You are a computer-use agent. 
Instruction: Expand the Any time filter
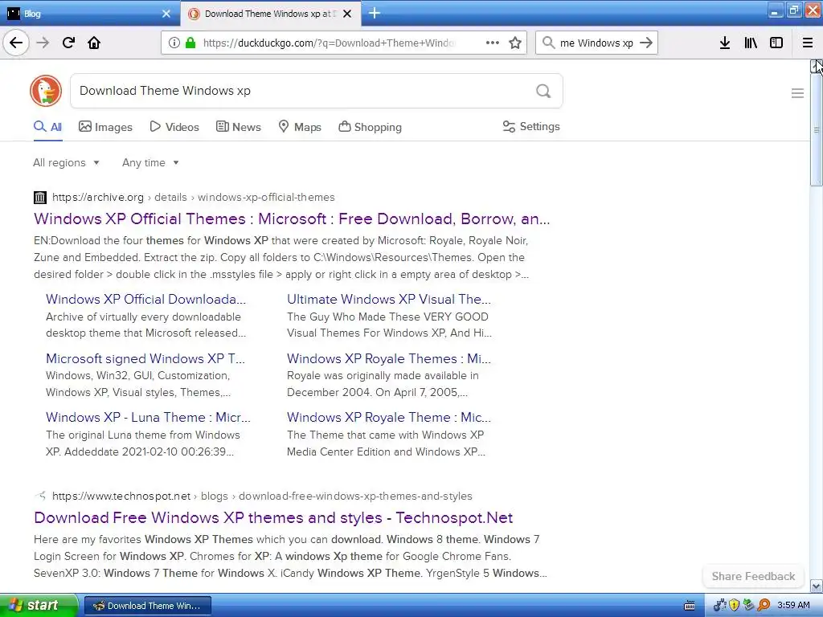tap(150, 162)
